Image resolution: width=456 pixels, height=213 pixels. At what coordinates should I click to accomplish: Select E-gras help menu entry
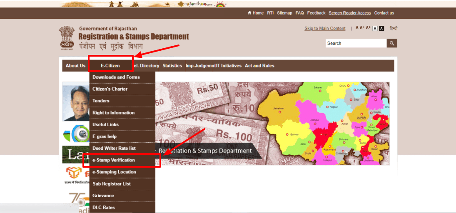[x=122, y=136]
